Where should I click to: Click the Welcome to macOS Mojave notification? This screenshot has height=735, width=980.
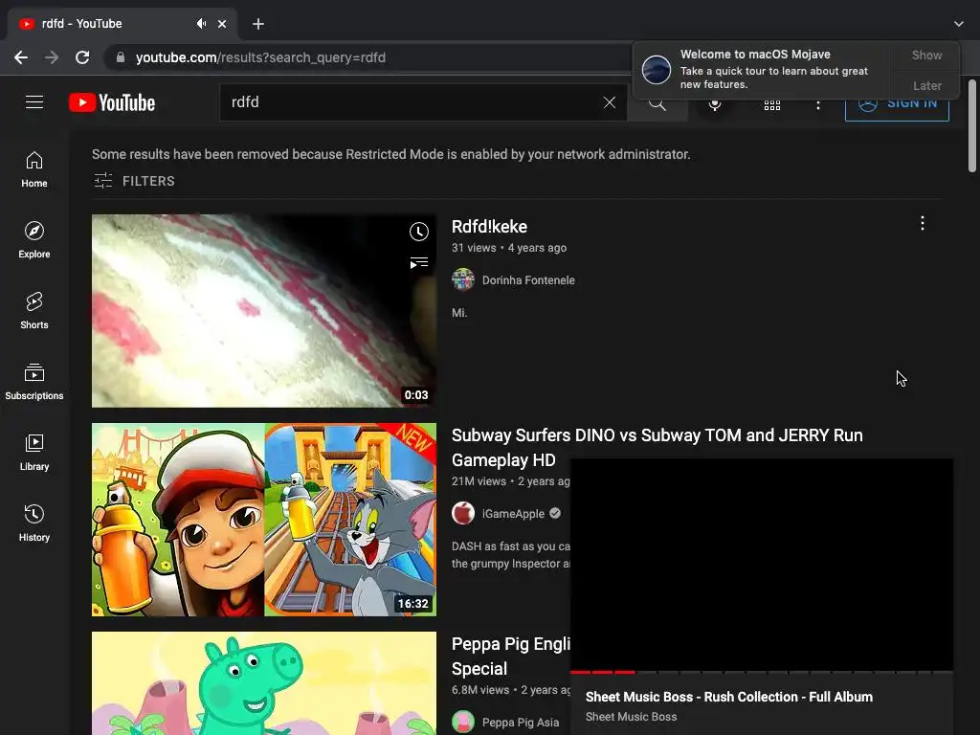click(x=764, y=69)
